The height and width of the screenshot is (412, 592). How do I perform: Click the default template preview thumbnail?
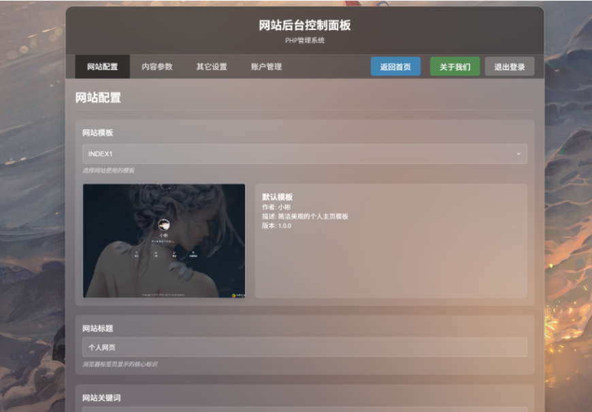pos(164,241)
